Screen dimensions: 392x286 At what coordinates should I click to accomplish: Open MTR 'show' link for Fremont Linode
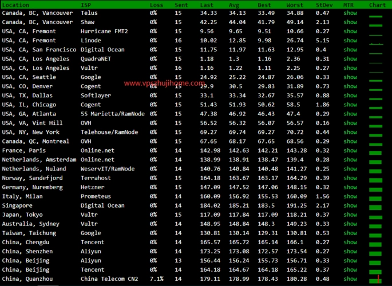(350, 41)
